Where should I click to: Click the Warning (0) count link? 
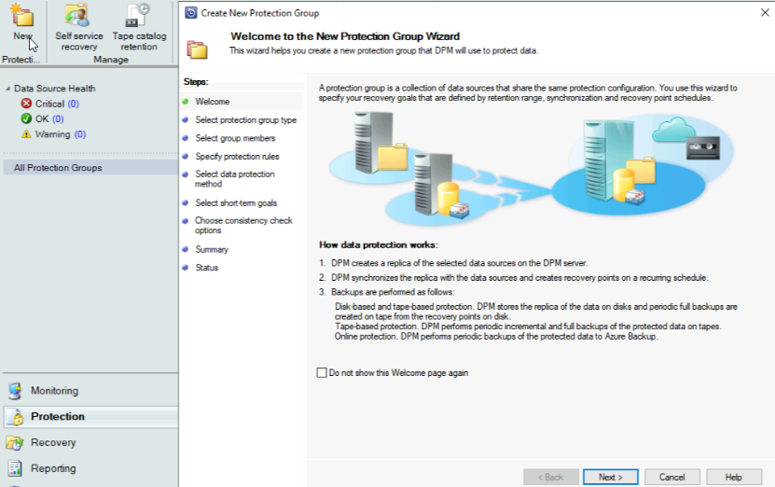pyautogui.click(x=80, y=134)
